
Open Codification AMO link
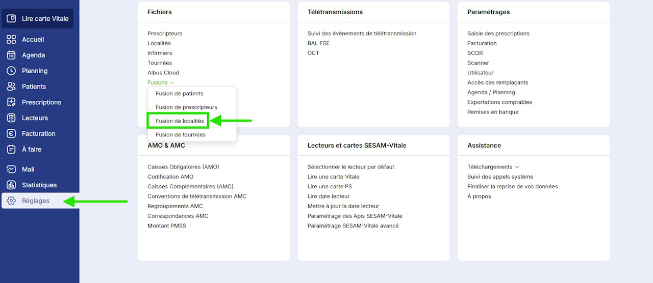point(170,177)
